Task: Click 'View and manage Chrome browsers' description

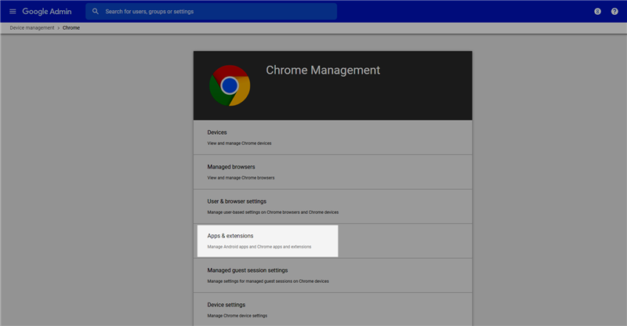Action: point(241,178)
